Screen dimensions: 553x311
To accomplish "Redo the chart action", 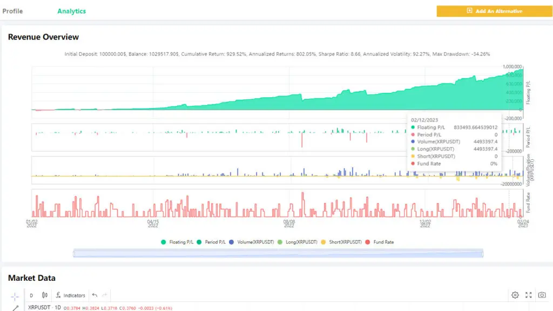I will click(105, 295).
